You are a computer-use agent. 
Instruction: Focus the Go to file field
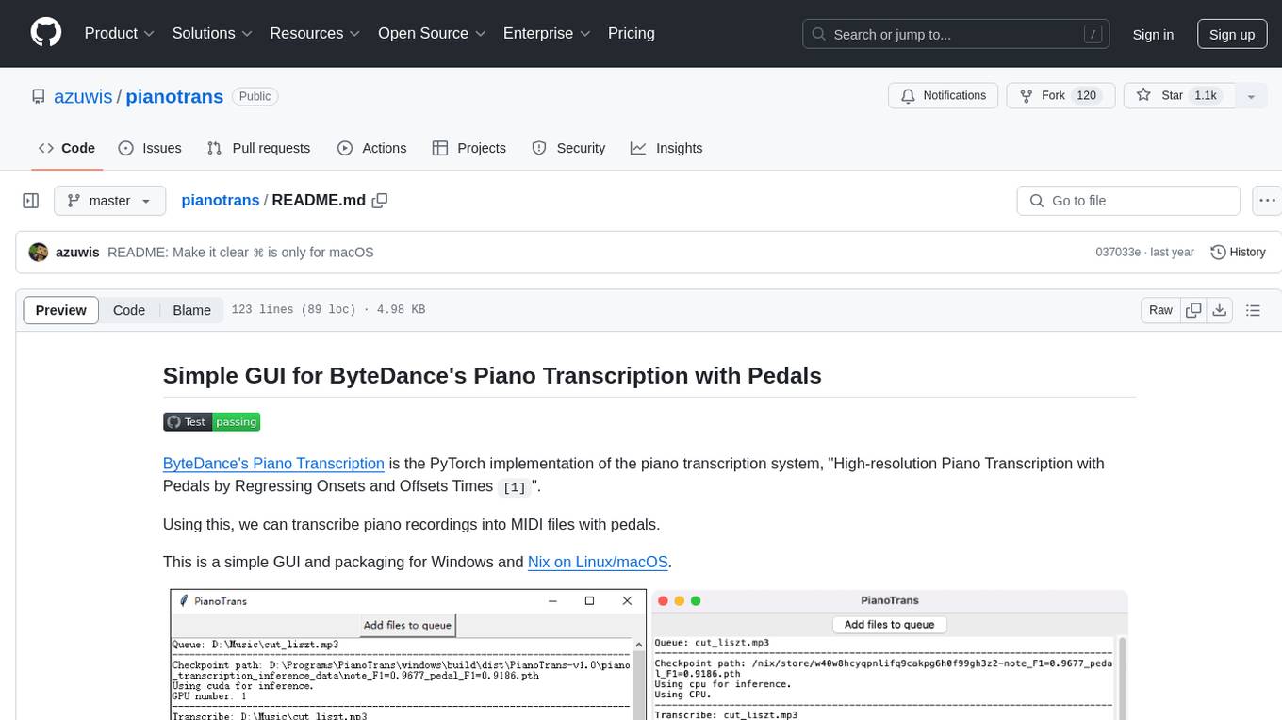click(1128, 201)
